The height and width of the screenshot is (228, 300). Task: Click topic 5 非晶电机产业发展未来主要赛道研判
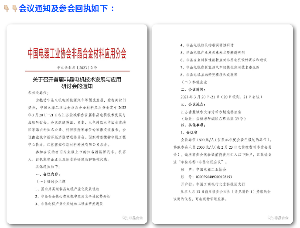pyautogui.click(x=212, y=52)
